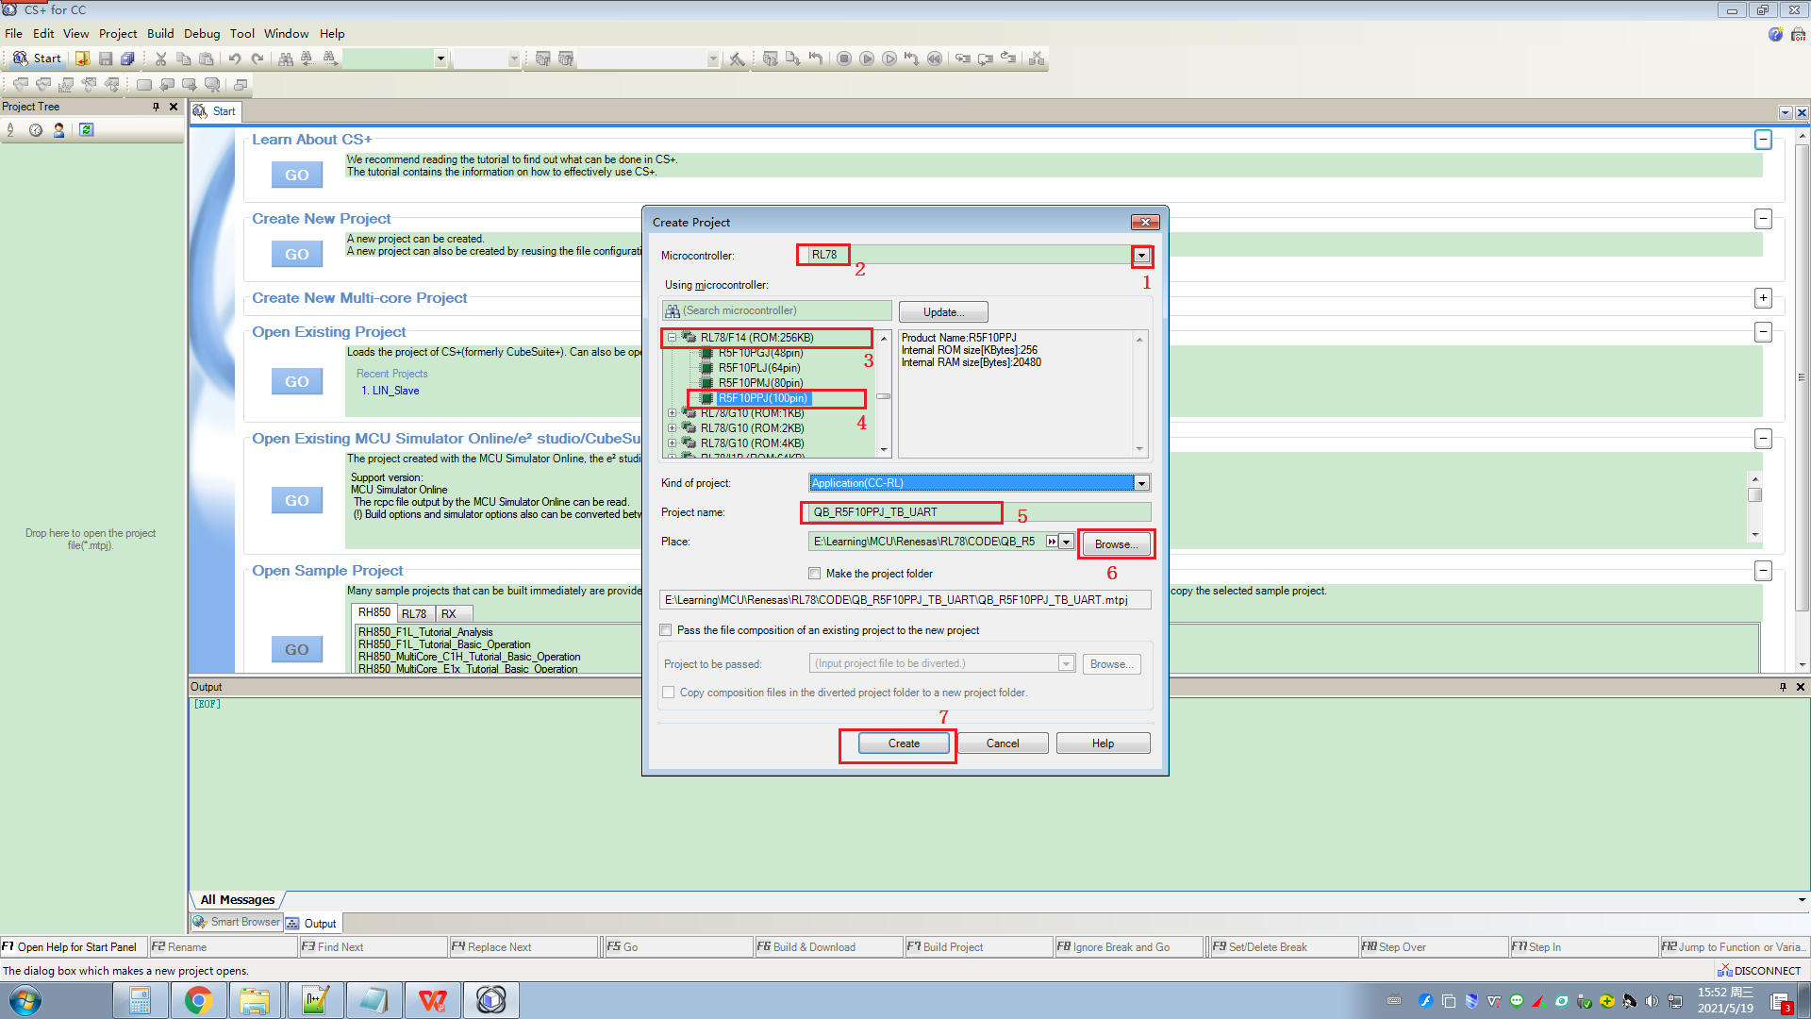Click the Cancel button in dialog
The image size is (1811, 1019).
[1003, 743]
